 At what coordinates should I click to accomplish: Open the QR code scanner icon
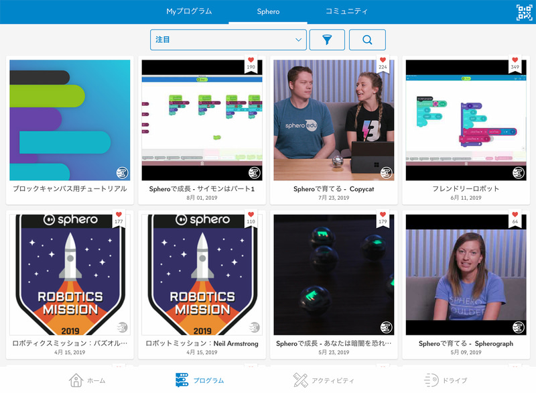tap(524, 12)
